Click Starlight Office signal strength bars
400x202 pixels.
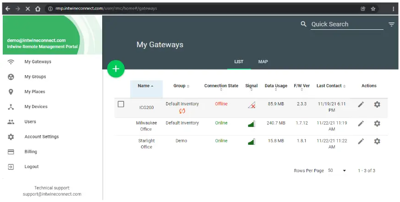252,142
